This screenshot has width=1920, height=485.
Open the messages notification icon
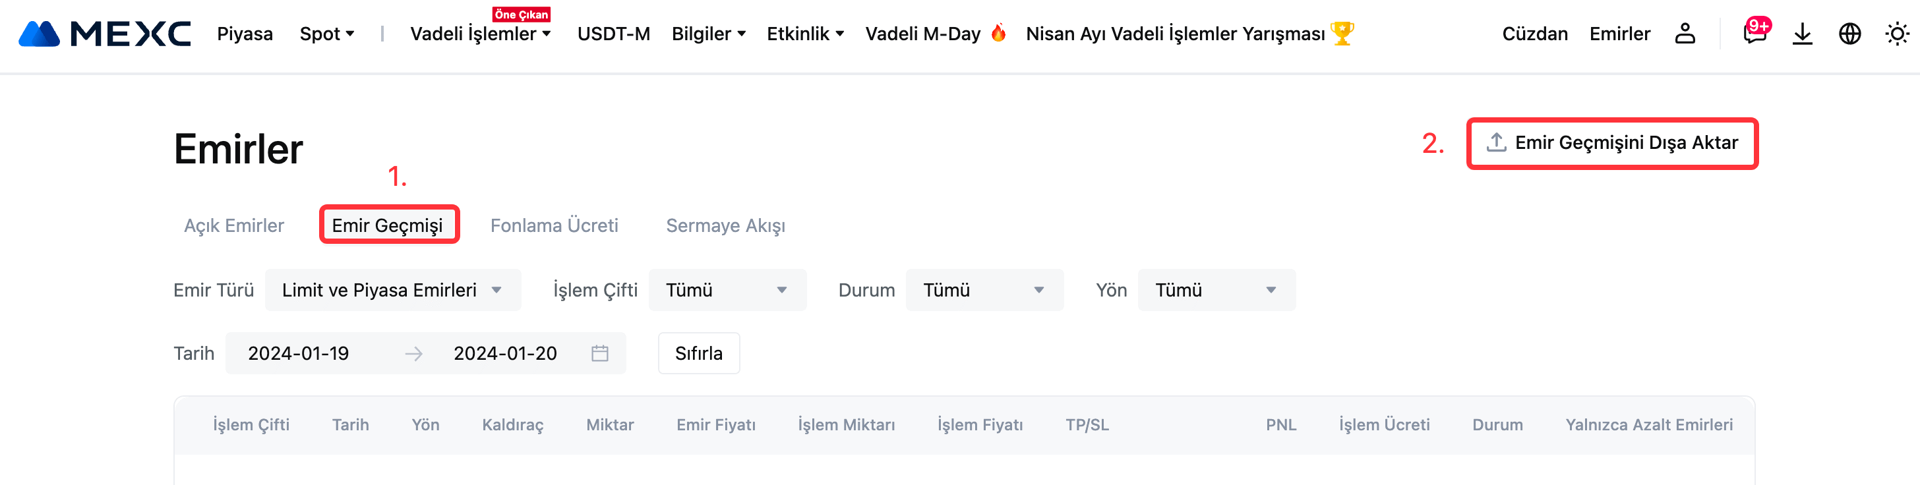pyautogui.click(x=1755, y=34)
